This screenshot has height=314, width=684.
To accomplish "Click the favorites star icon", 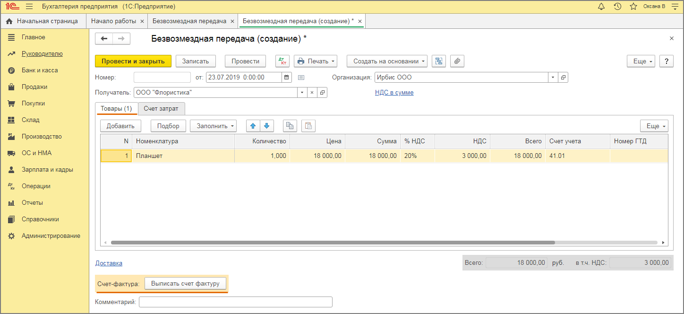I will pyautogui.click(x=633, y=7).
